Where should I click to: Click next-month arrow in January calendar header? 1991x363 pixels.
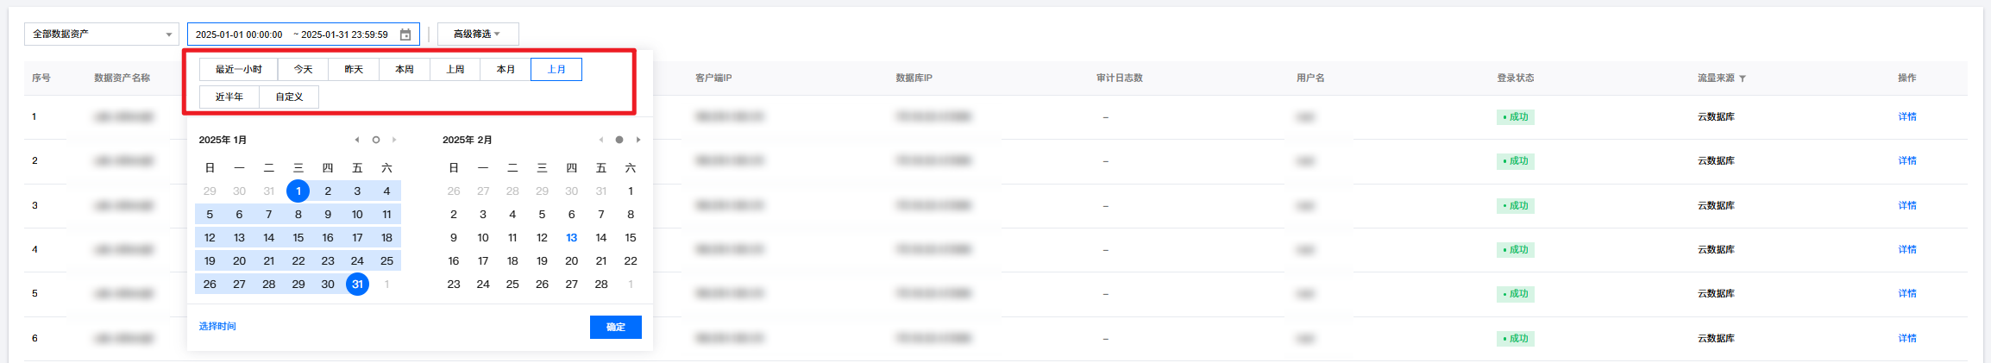pos(394,140)
